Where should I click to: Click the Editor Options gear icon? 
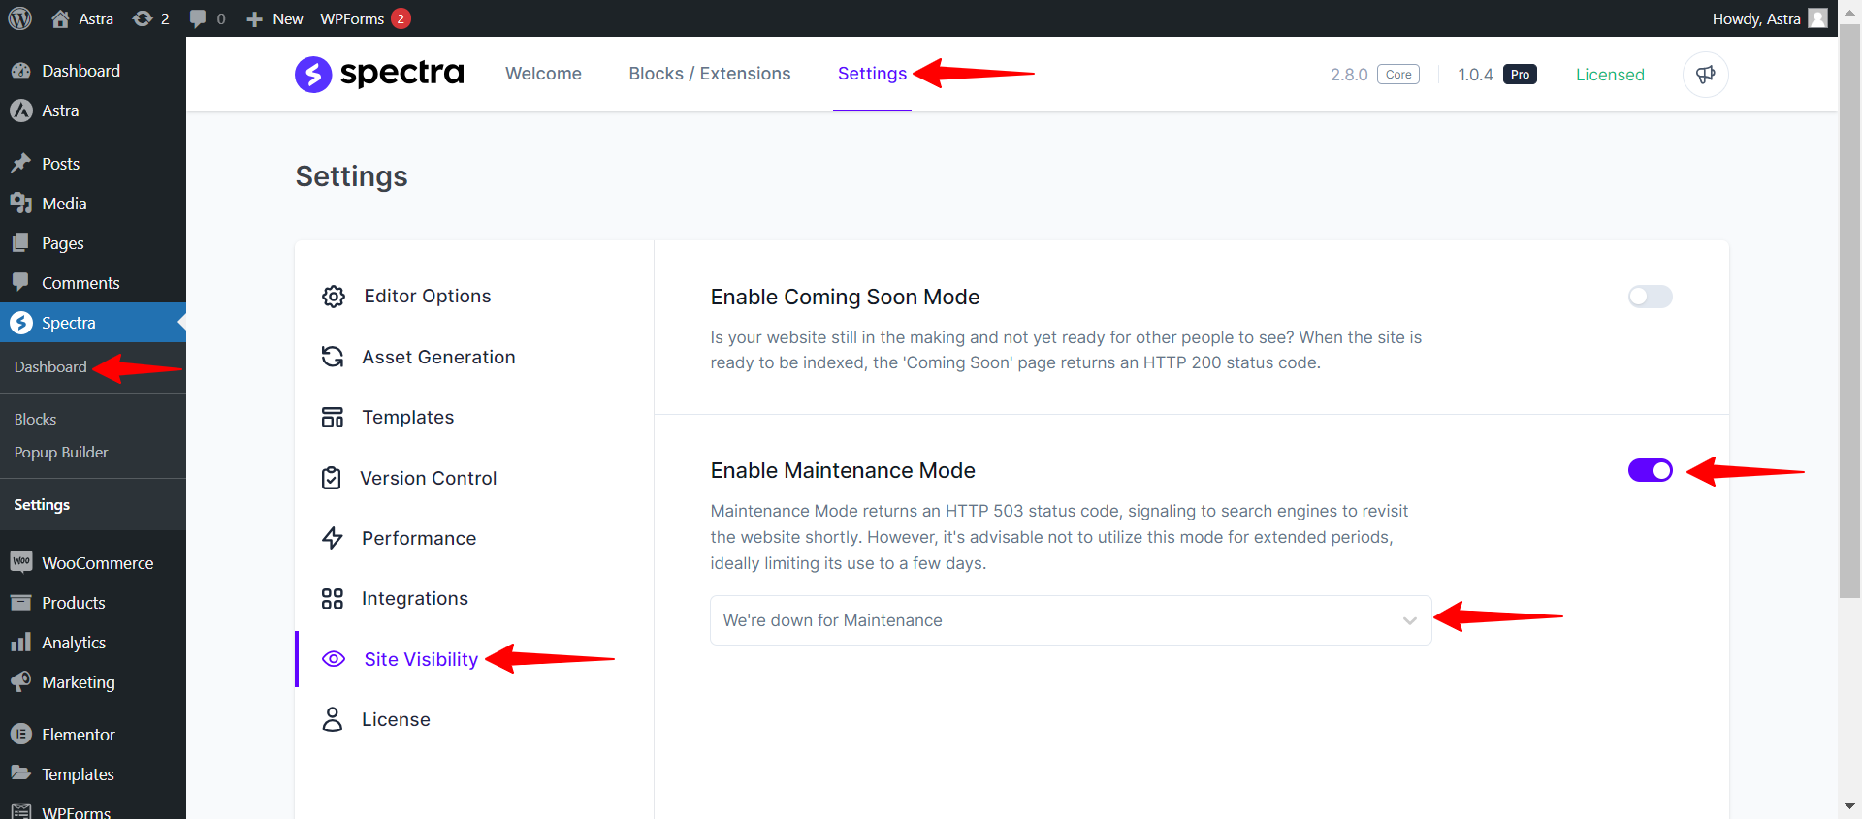pos(334,297)
